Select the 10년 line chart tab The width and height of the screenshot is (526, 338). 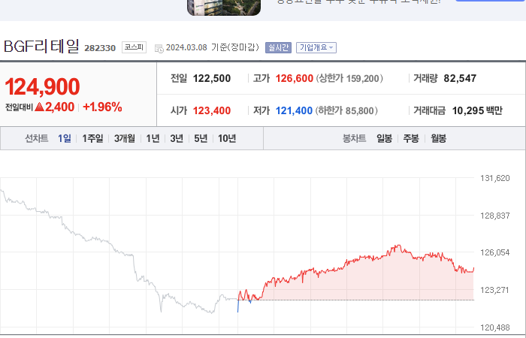227,138
